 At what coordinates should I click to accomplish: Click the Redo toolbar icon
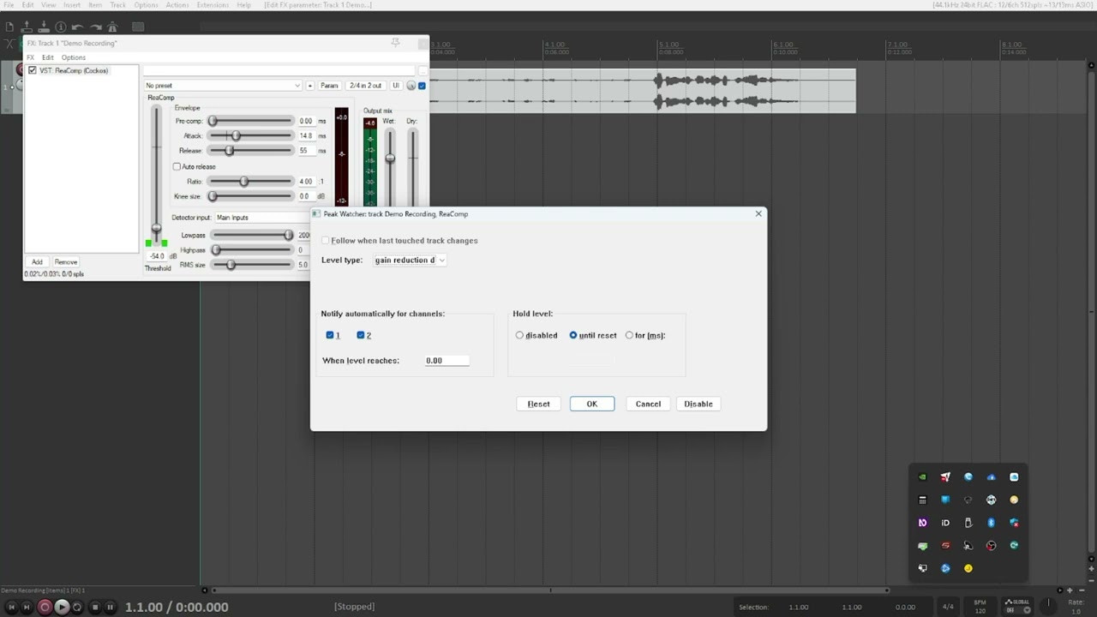point(95,27)
